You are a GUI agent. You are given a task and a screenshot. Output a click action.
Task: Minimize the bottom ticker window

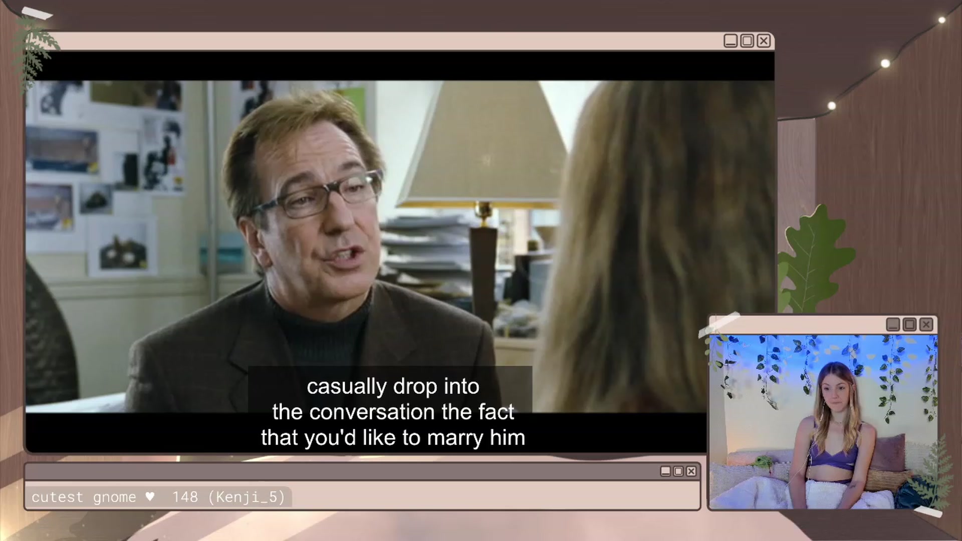point(665,471)
